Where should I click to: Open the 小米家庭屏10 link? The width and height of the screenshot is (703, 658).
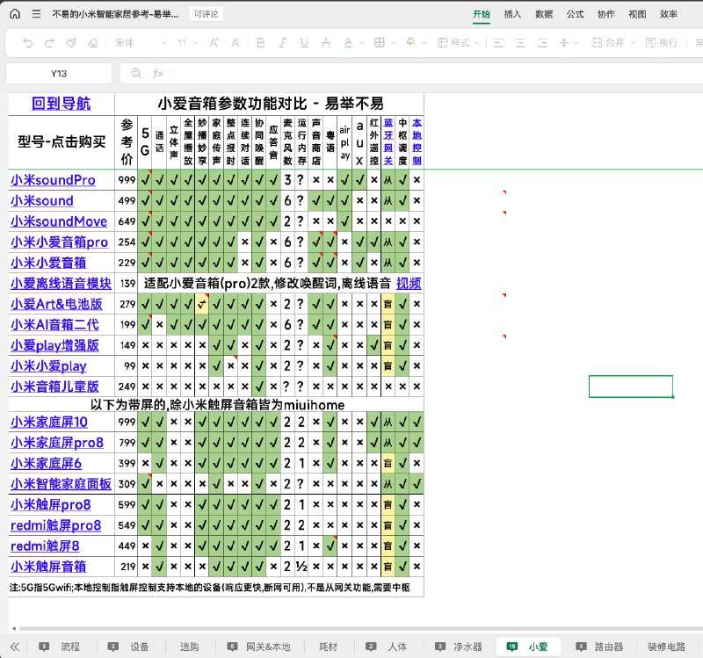(49, 422)
